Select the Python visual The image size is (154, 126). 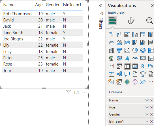pyautogui.click(x=151, y=66)
